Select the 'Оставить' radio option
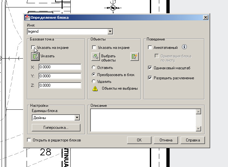 [94, 67]
